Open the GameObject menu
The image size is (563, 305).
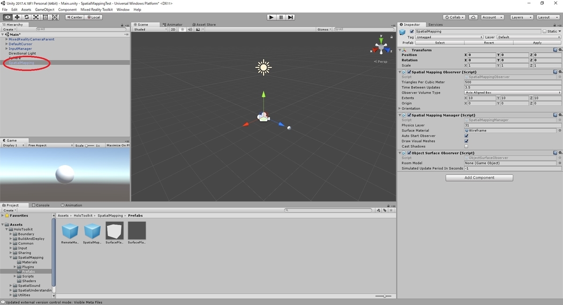point(45,9)
